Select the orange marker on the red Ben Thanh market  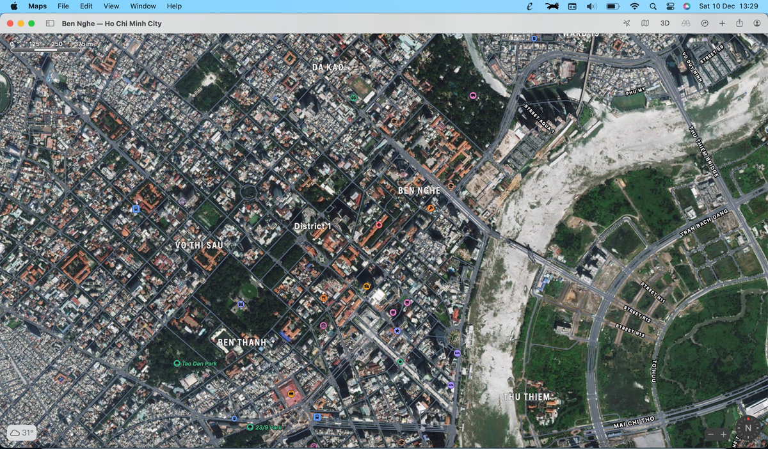291,394
